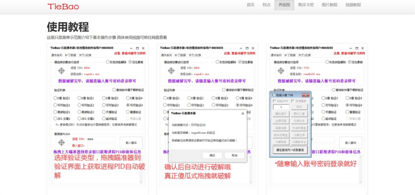Image resolution: width=415 pixels, height=195 pixels.
Task: Open 关于/反馈 tab in first screenshot
Action: point(85,55)
